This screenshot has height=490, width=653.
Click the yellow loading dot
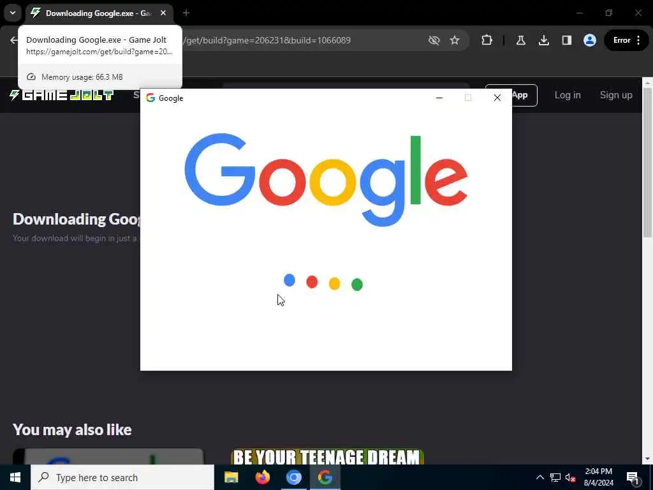point(334,284)
